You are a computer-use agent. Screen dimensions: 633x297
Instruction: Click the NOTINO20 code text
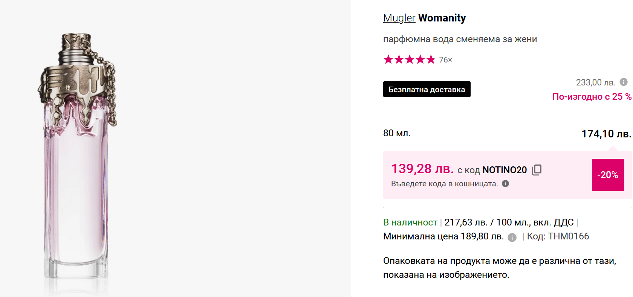pyautogui.click(x=505, y=170)
